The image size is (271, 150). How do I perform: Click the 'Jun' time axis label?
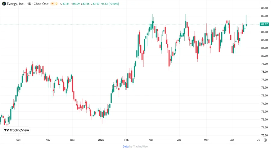pyautogui.click(x=232, y=140)
